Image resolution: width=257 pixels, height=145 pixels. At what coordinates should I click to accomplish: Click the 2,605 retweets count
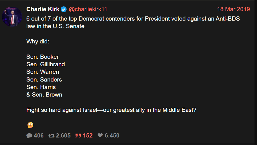pyautogui.click(x=63, y=136)
